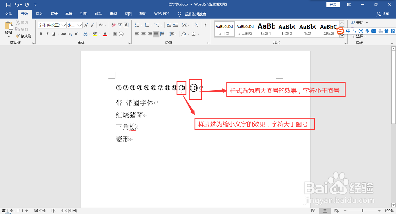Toggle Underline formatting
The image size is (396, 214).
click(54, 34)
